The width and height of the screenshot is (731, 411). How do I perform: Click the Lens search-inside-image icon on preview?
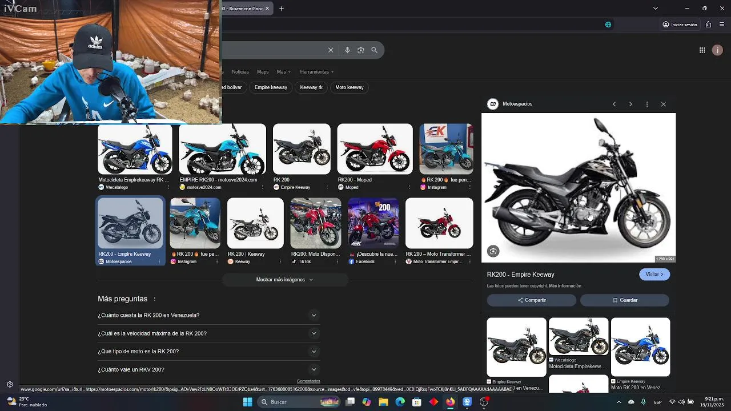click(493, 251)
